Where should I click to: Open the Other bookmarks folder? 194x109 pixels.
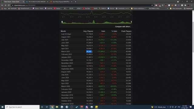176,8
